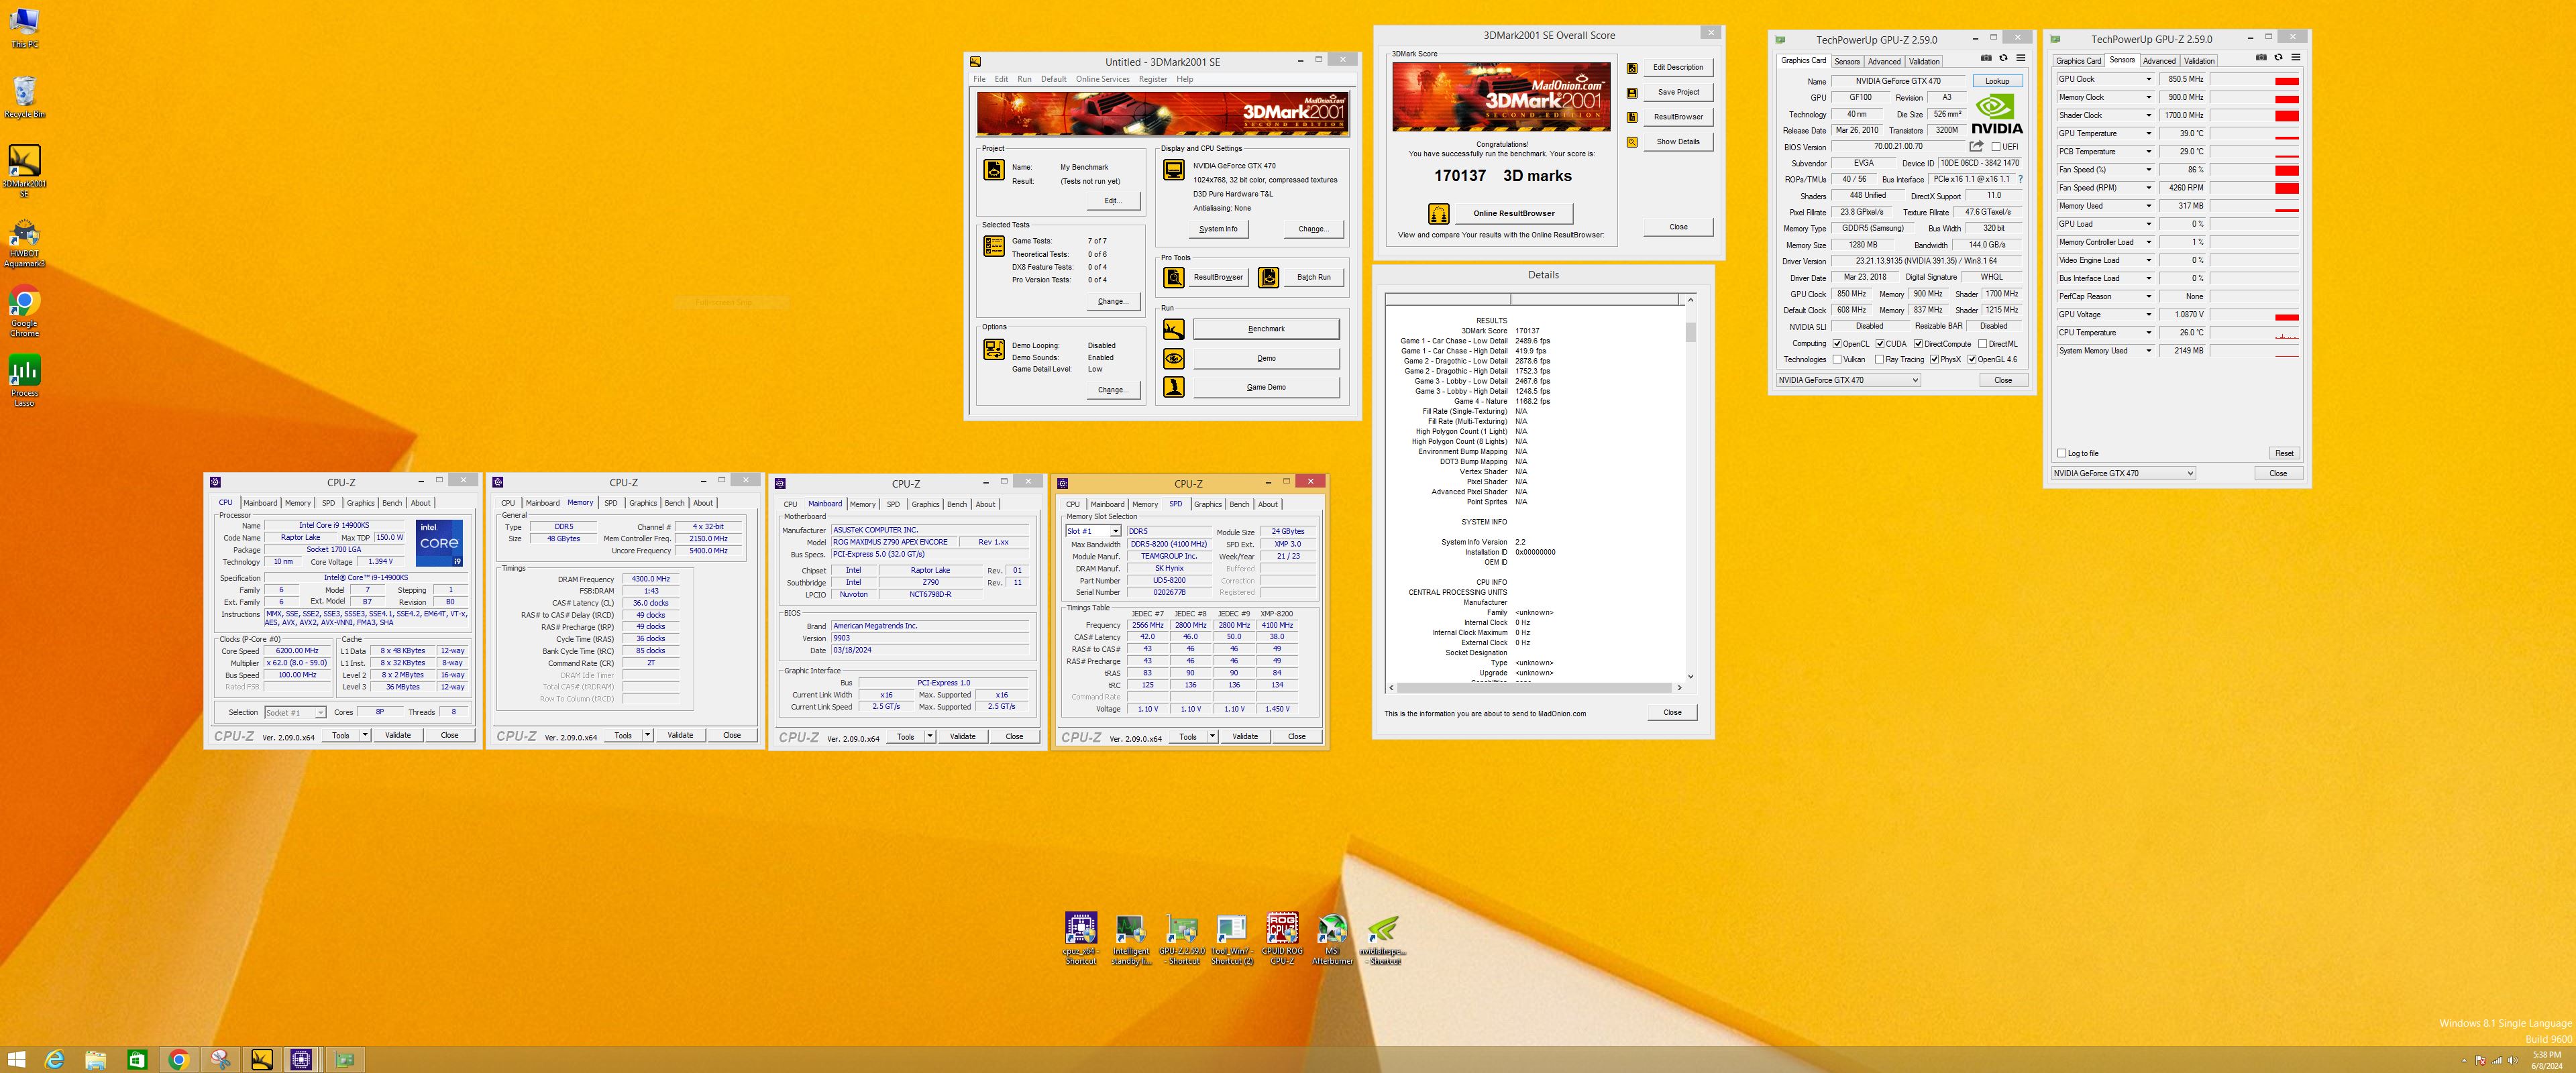Click Google Chrome in the taskbar
Screen dimensions: 2576x1073
pos(178,1060)
